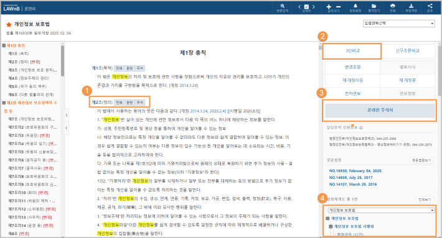Open 개인정보 보호법 시행령 link in 법령체계도
The width and height of the screenshot is (442, 238).
tap(354, 226)
